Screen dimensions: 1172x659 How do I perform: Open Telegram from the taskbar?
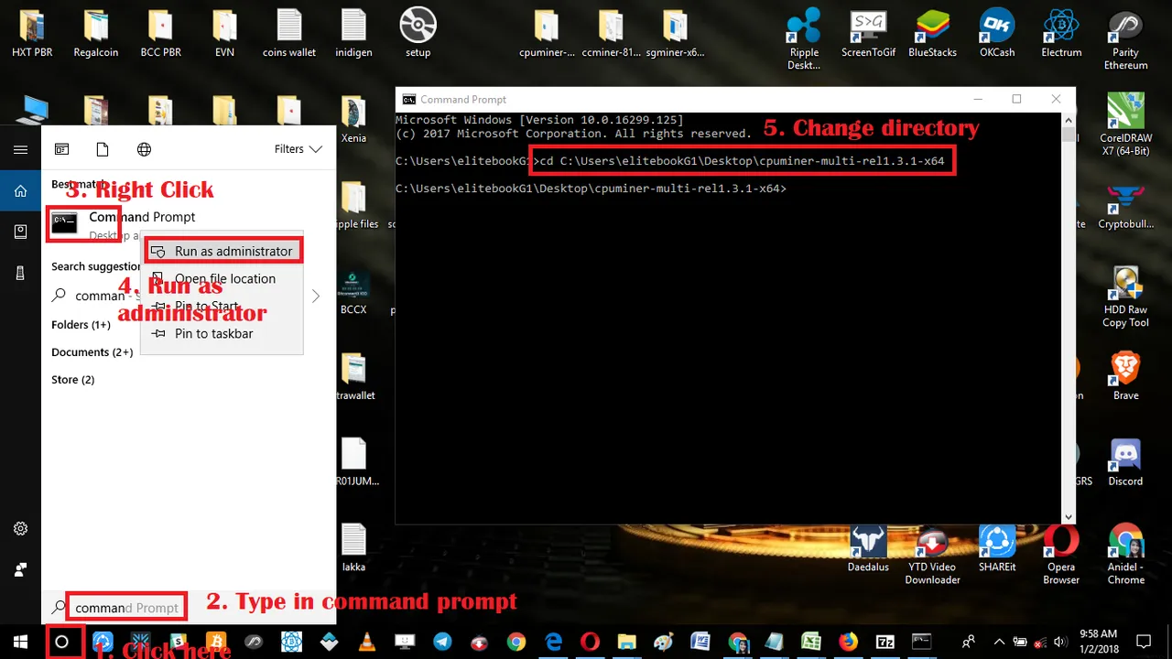(442, 642)
